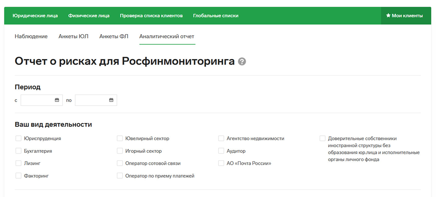
Task: Check the Игорный сектор option
Action: click(120, 151)
